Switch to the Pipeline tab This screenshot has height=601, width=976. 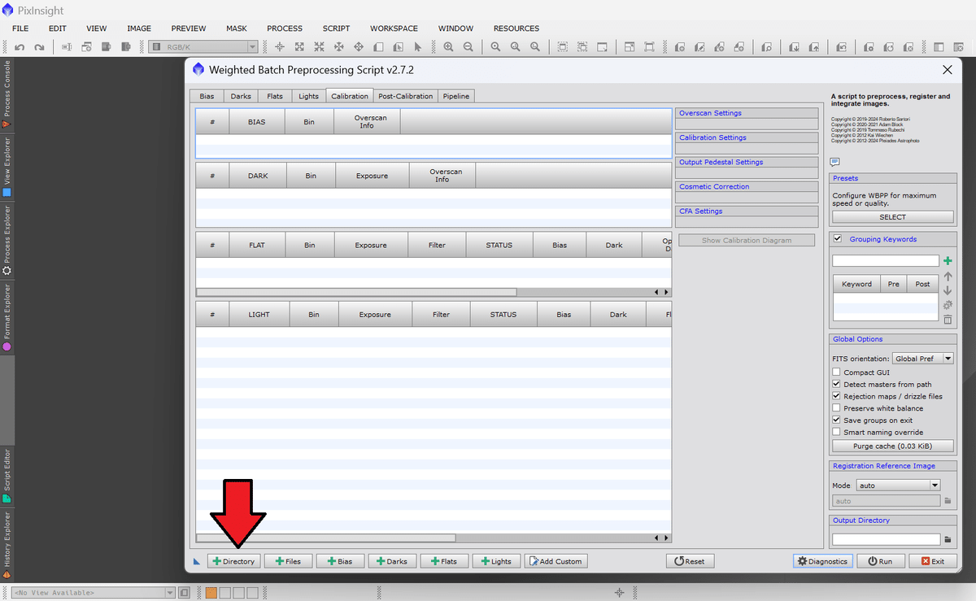pyautogui.click(x=456, y=96)
